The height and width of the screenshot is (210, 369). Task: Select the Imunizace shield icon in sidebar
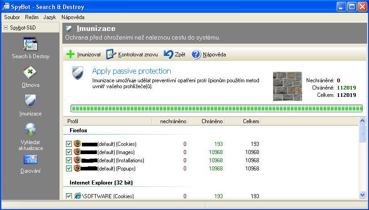30,101
